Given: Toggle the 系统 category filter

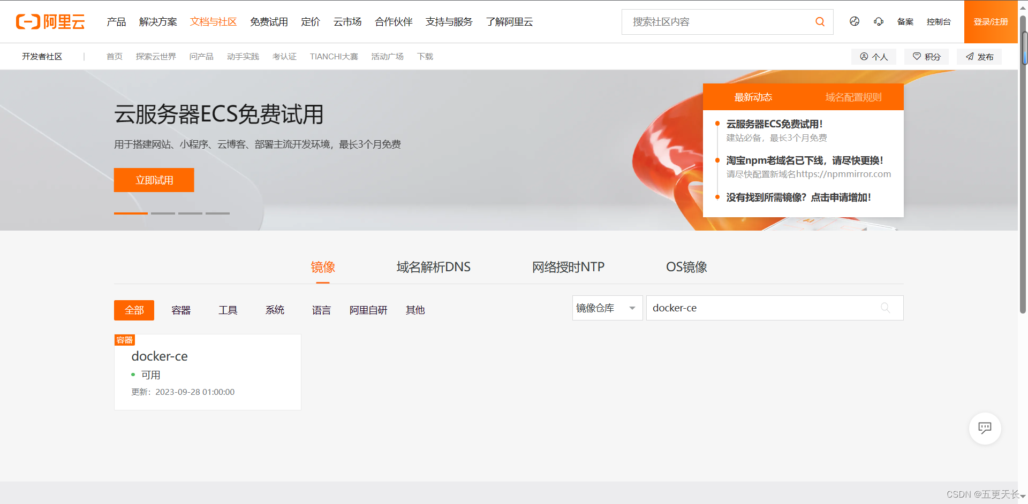Looking at the screenshot, I should [275, 310].
